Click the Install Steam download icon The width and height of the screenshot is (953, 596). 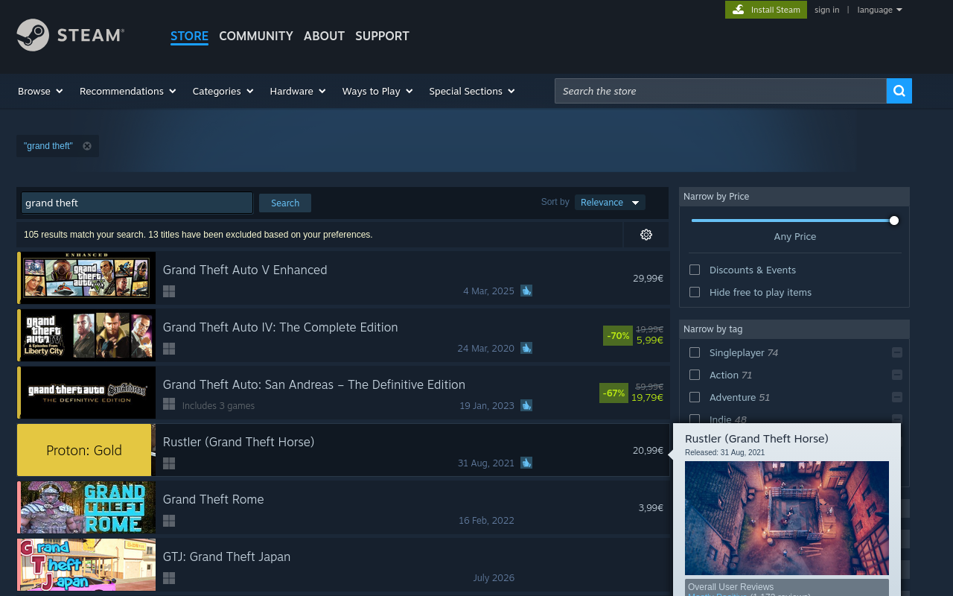738,10
